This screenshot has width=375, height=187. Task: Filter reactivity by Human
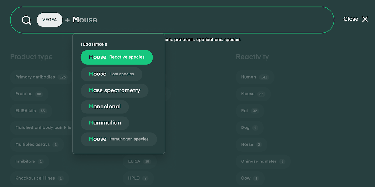255,77
